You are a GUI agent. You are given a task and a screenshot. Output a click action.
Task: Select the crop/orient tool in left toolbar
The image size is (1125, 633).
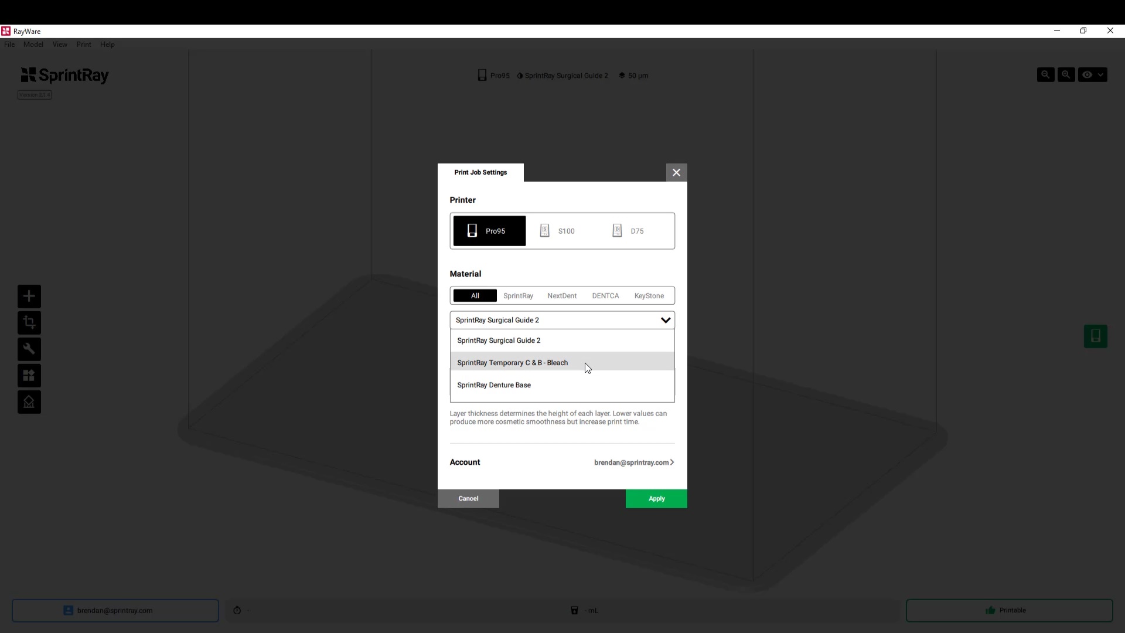click(x=29, y=322)
